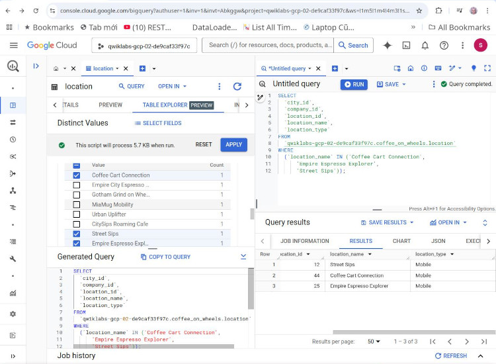This screenshot has height=364, width=496.
Task: Refresh the location table
Action: coord(237,87)
